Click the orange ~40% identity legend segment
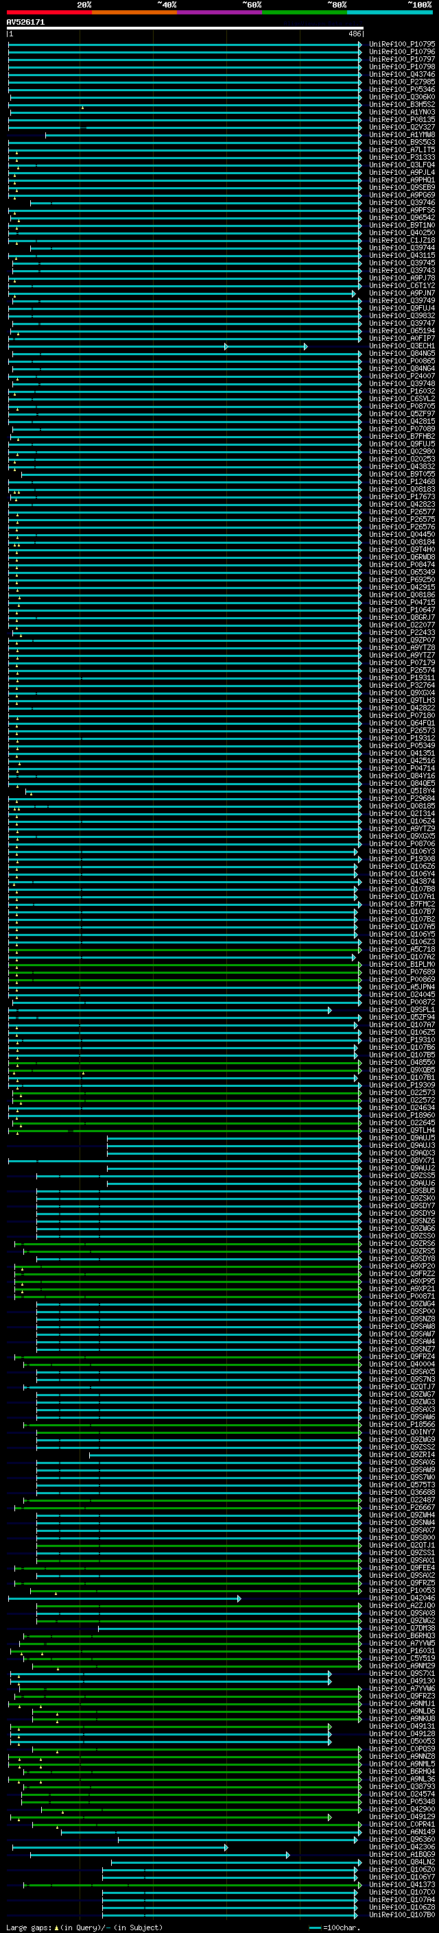The width and height of the screenshot is (439, 1933). pos(134,12)
